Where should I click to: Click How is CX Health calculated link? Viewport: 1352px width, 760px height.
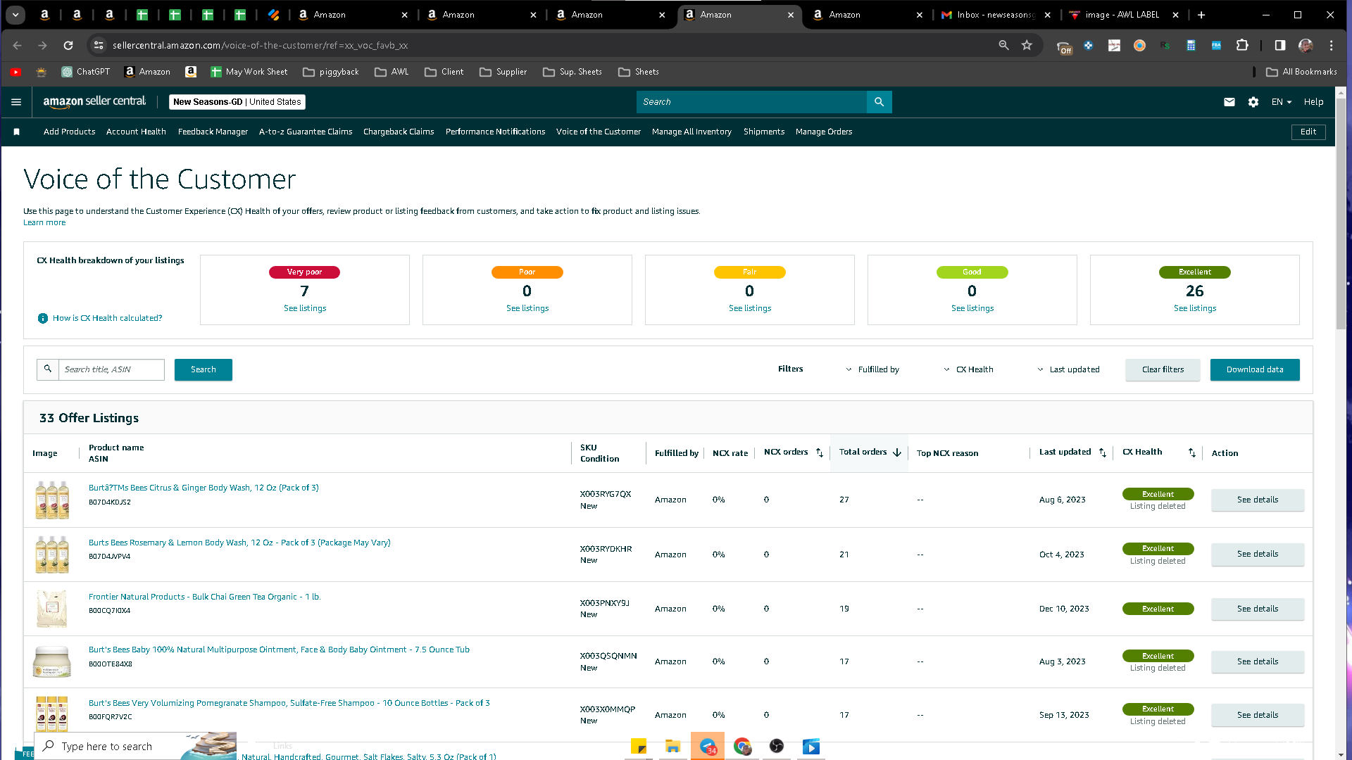coord(107,318)
